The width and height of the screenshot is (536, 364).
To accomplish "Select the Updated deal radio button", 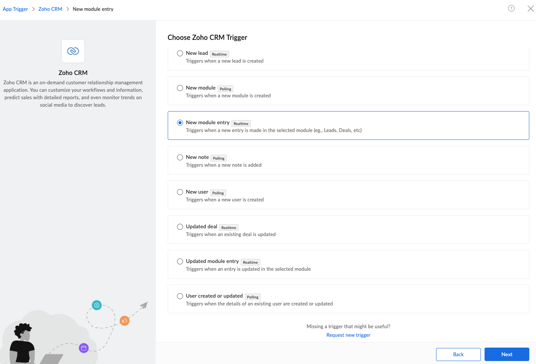I will [x=180, y=227].
